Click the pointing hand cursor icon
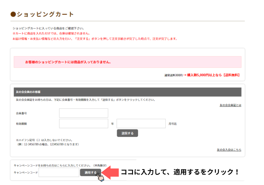Image resolution: width=264 pixels, height=185 pixels. [x=100, y=177]
